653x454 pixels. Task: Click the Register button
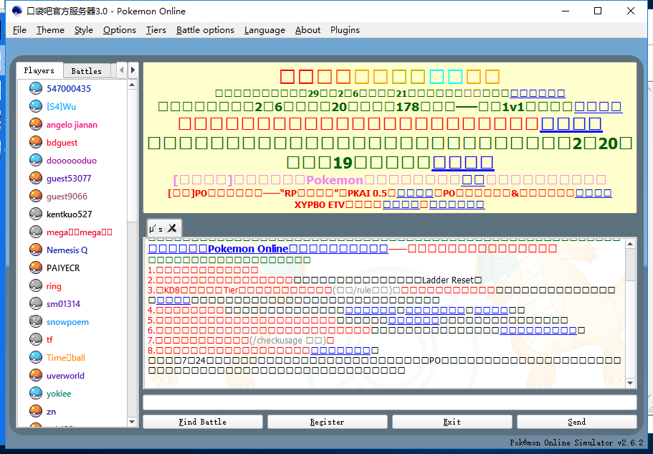coord(328,422)
